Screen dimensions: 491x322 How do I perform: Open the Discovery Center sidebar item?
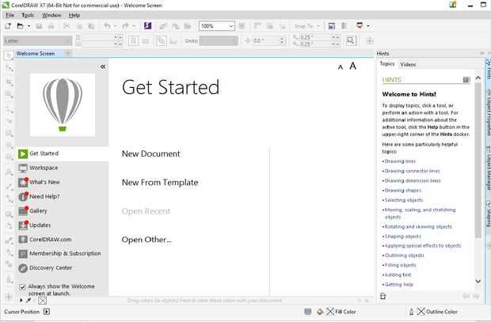pos(62,268)
